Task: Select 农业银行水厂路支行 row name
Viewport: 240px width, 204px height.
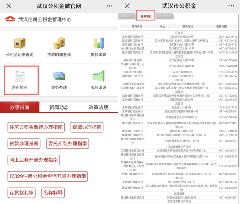Action: (x=133, y=88)
